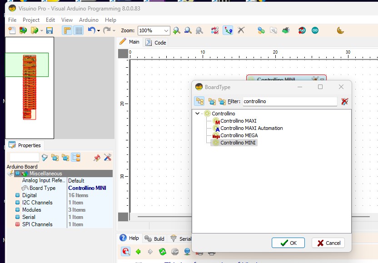Click the design overview thumbnail
Screen dimensions: 378x263
pos(30,88)
